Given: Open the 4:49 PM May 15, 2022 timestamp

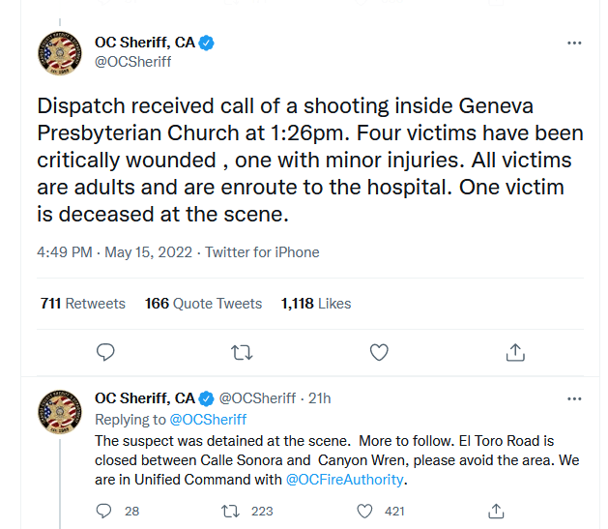Looking at the screenshot, I should click(x=115, y=252).
